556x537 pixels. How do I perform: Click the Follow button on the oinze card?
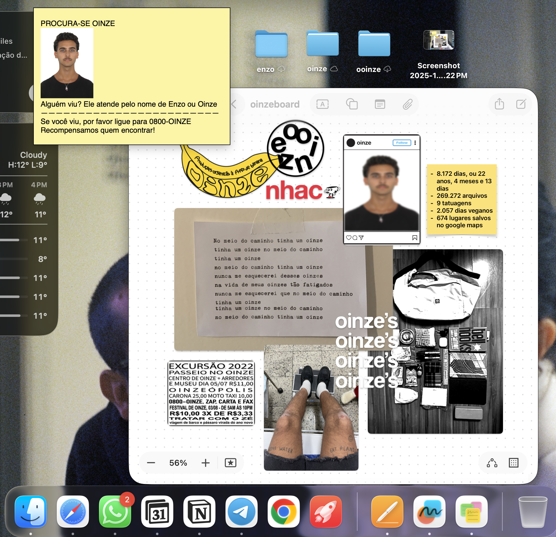pyautogui.click(x=402, y=143)
